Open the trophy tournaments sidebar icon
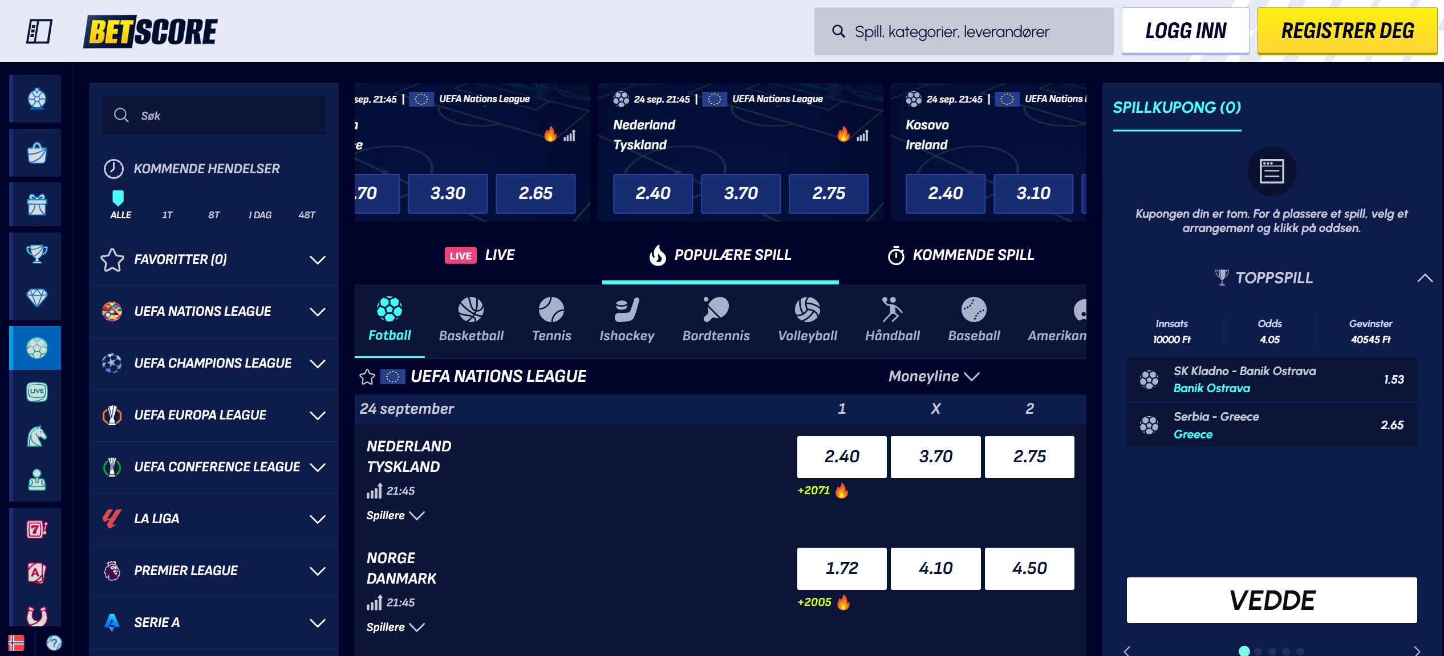 coord(36,253)
